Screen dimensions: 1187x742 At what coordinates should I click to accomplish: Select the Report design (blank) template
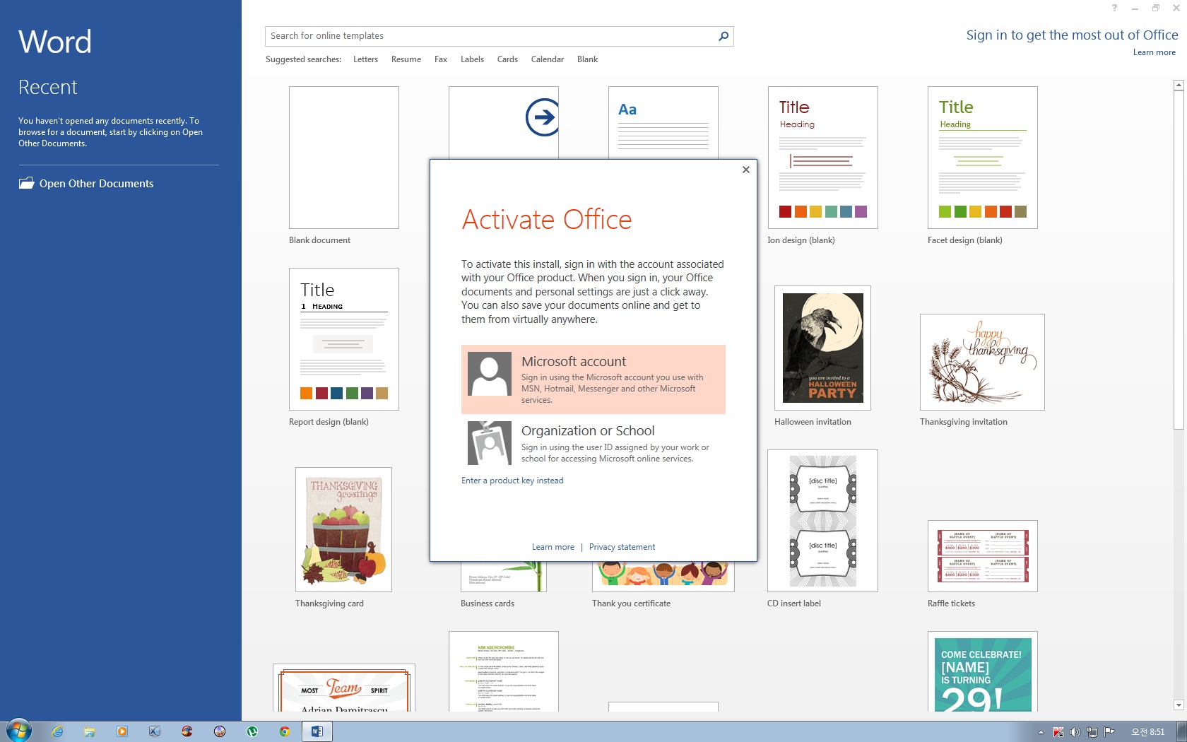click(344, 339)
